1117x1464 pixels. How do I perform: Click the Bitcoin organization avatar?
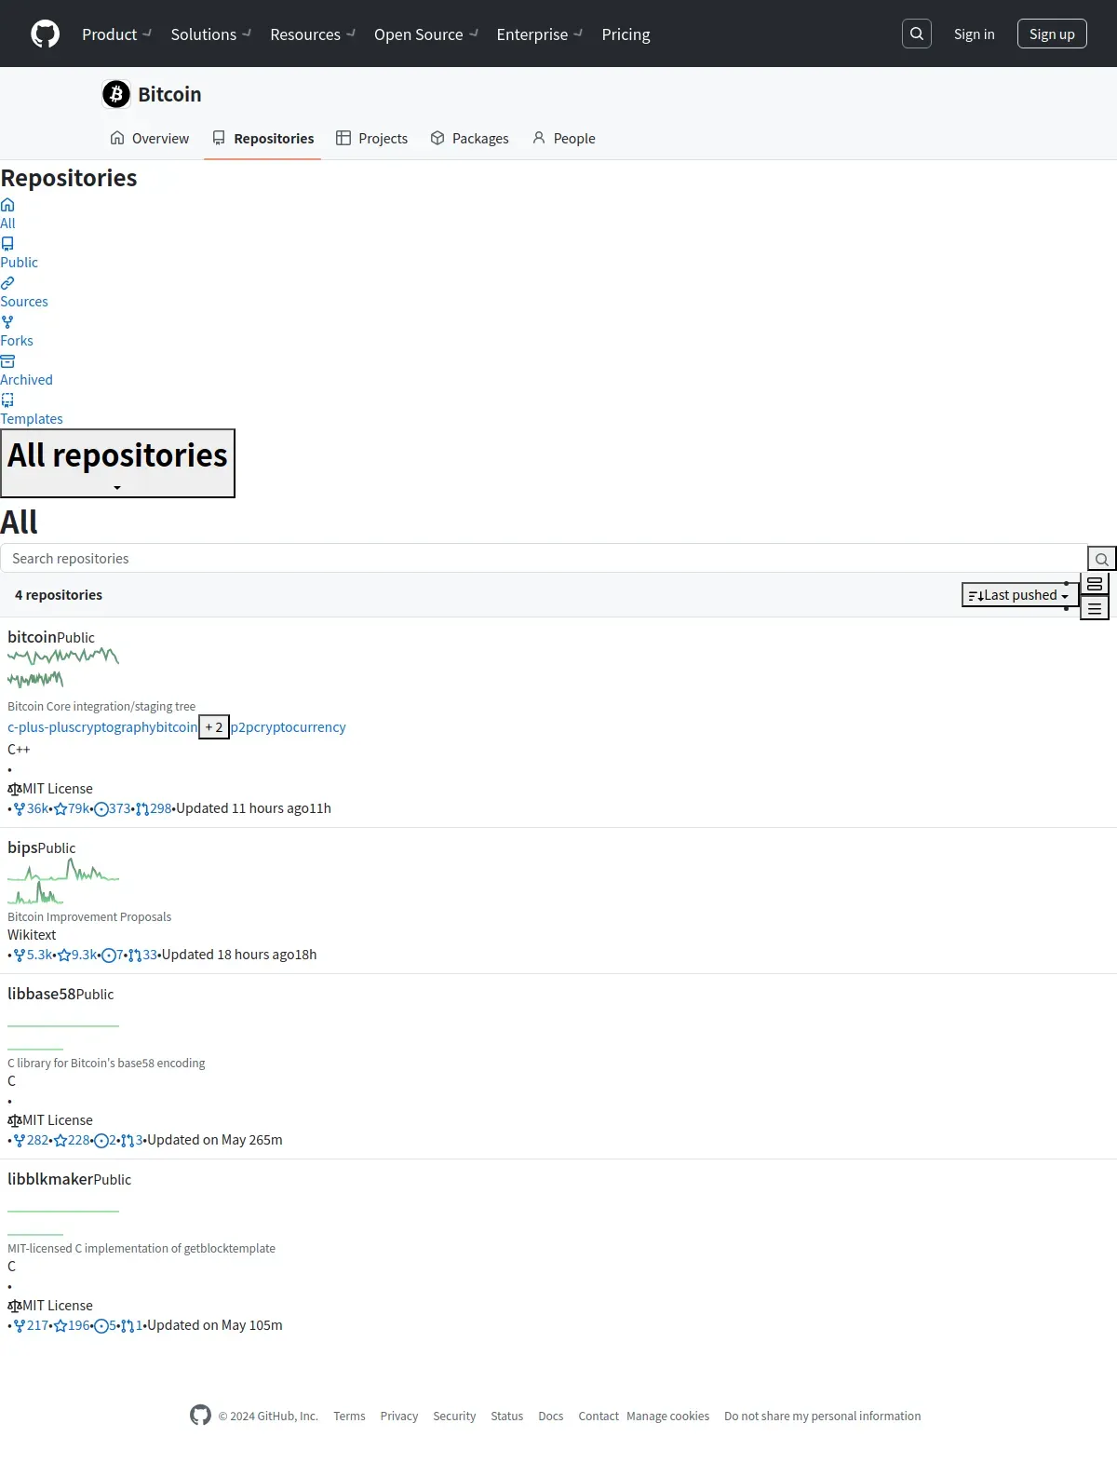[x=116, y=94]
